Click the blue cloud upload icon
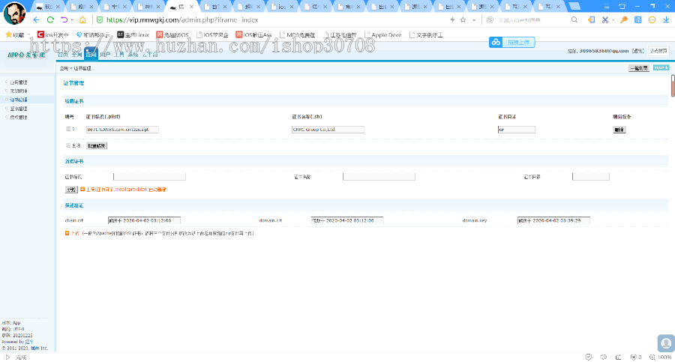Screen dimensions: 675x362 click(496, 42)
